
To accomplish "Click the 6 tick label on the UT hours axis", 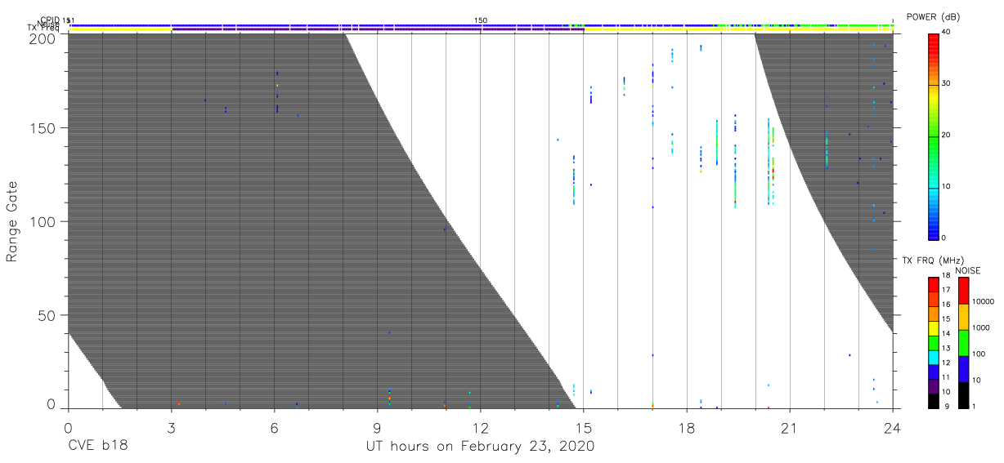I will [274, 427].
